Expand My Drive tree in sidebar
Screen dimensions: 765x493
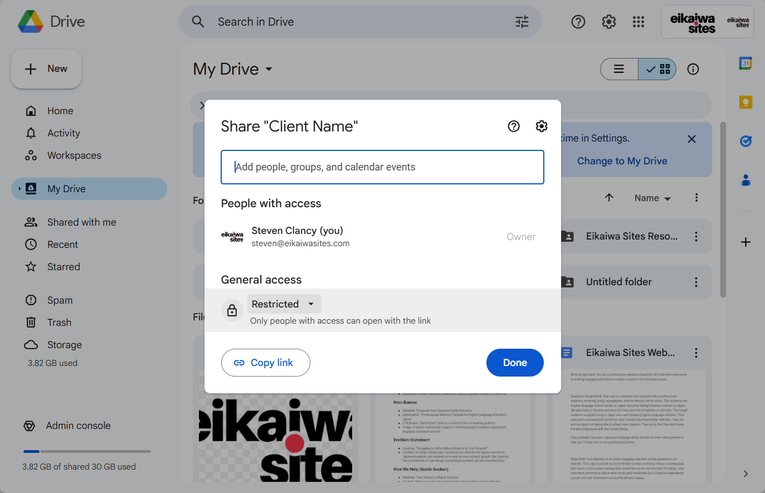click(20, 189)
